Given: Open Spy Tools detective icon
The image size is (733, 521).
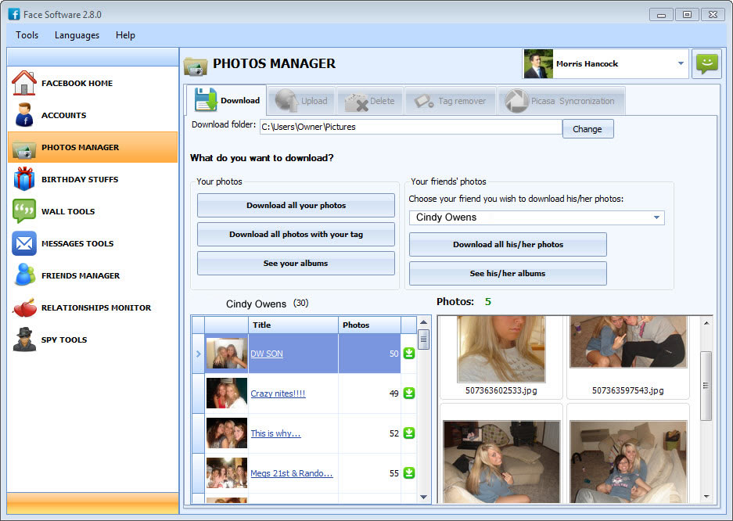Looking at the screenshot, I should click(24, 340).
